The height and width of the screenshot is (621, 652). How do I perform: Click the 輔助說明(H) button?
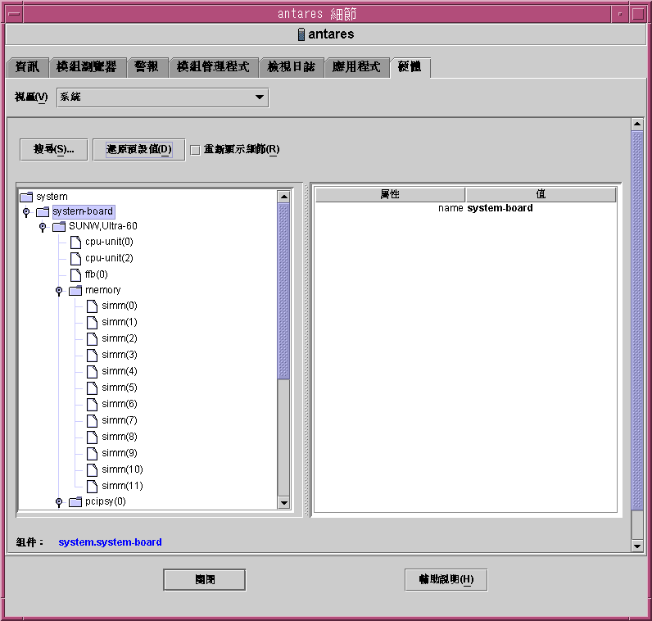446,580
